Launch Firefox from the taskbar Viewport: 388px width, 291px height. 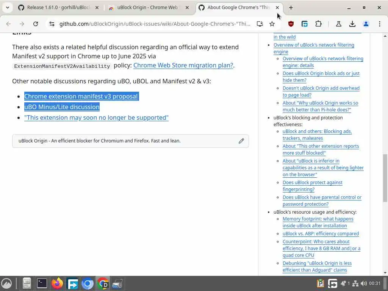click(57, 283)
